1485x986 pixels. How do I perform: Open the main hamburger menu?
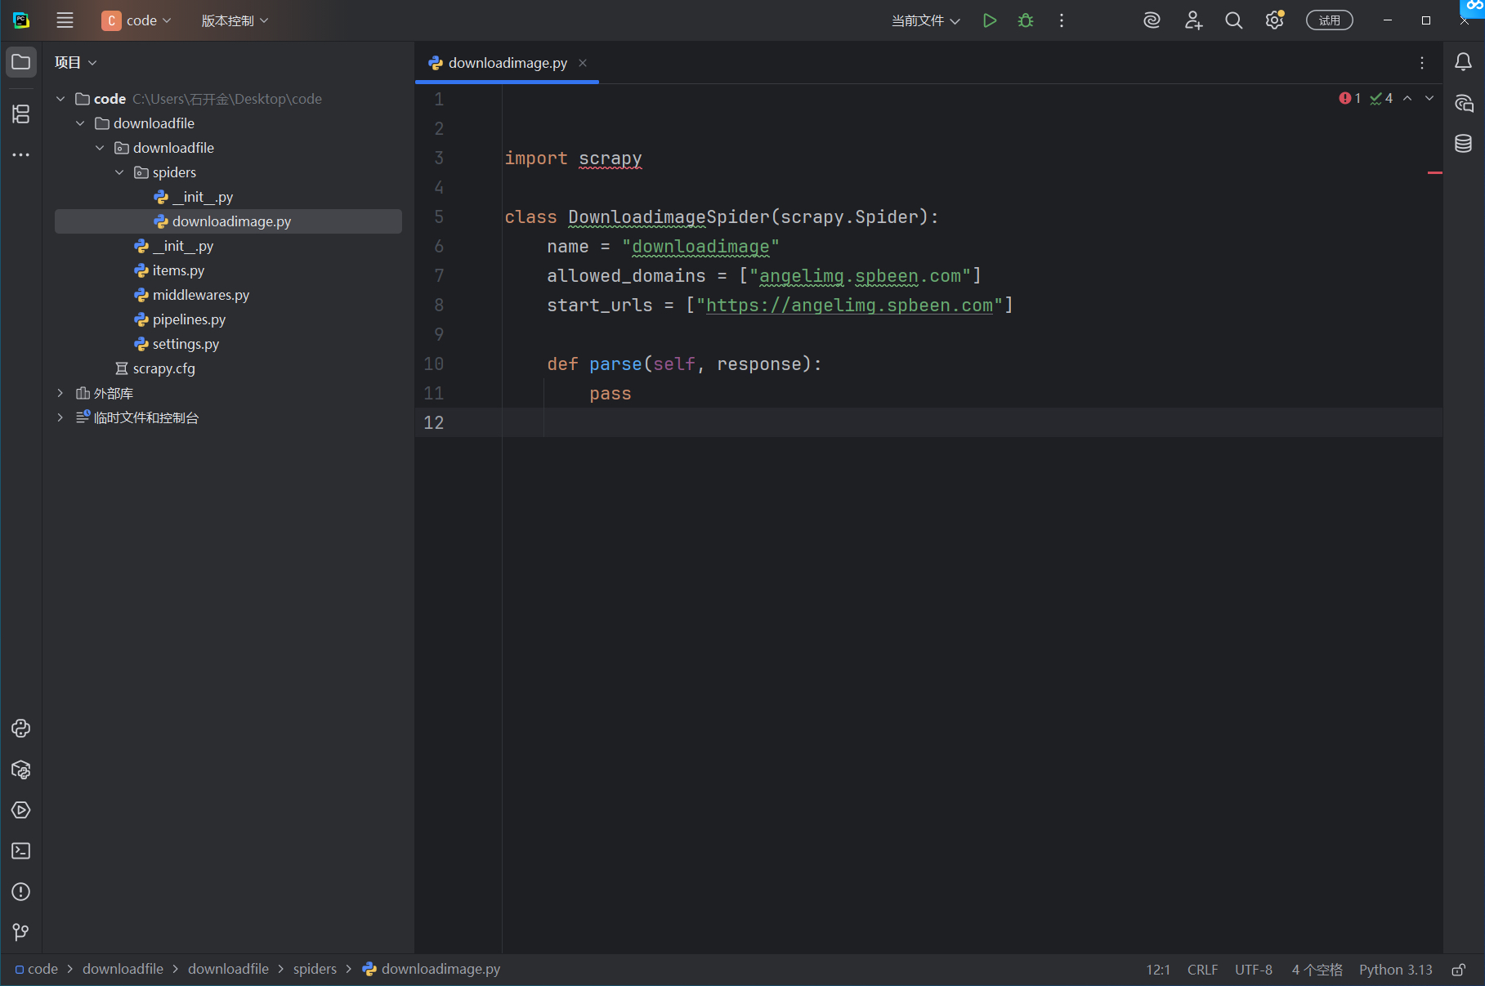click(x=65, y=20)
